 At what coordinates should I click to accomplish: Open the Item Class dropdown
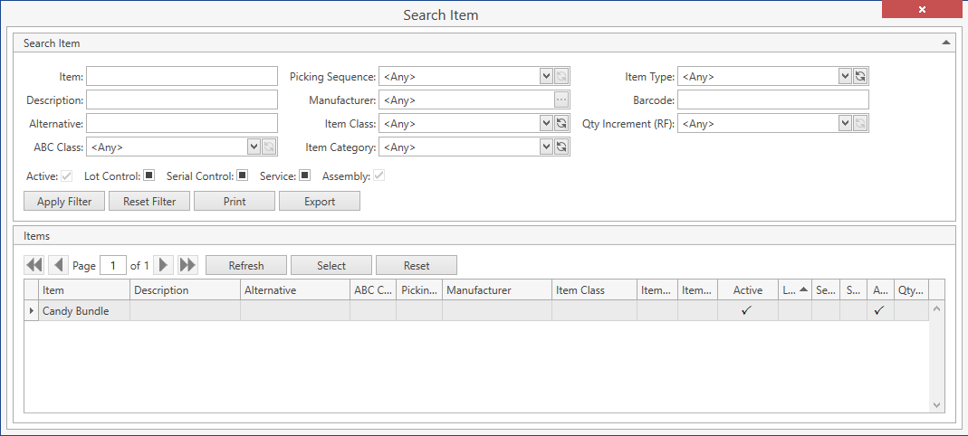pyautogui.click(x=546, y=123)
